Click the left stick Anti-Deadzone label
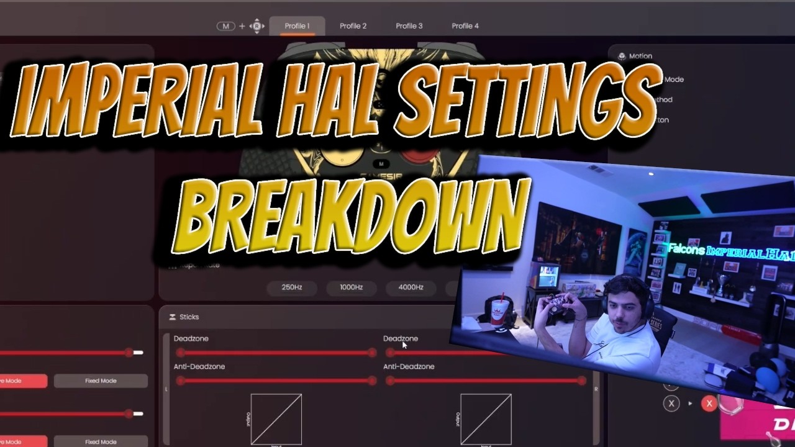The image size is (795, 447). 199,366
